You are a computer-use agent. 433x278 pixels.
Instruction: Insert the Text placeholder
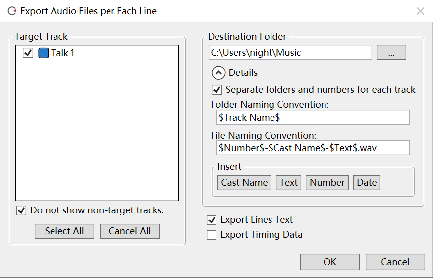[288, 182]
